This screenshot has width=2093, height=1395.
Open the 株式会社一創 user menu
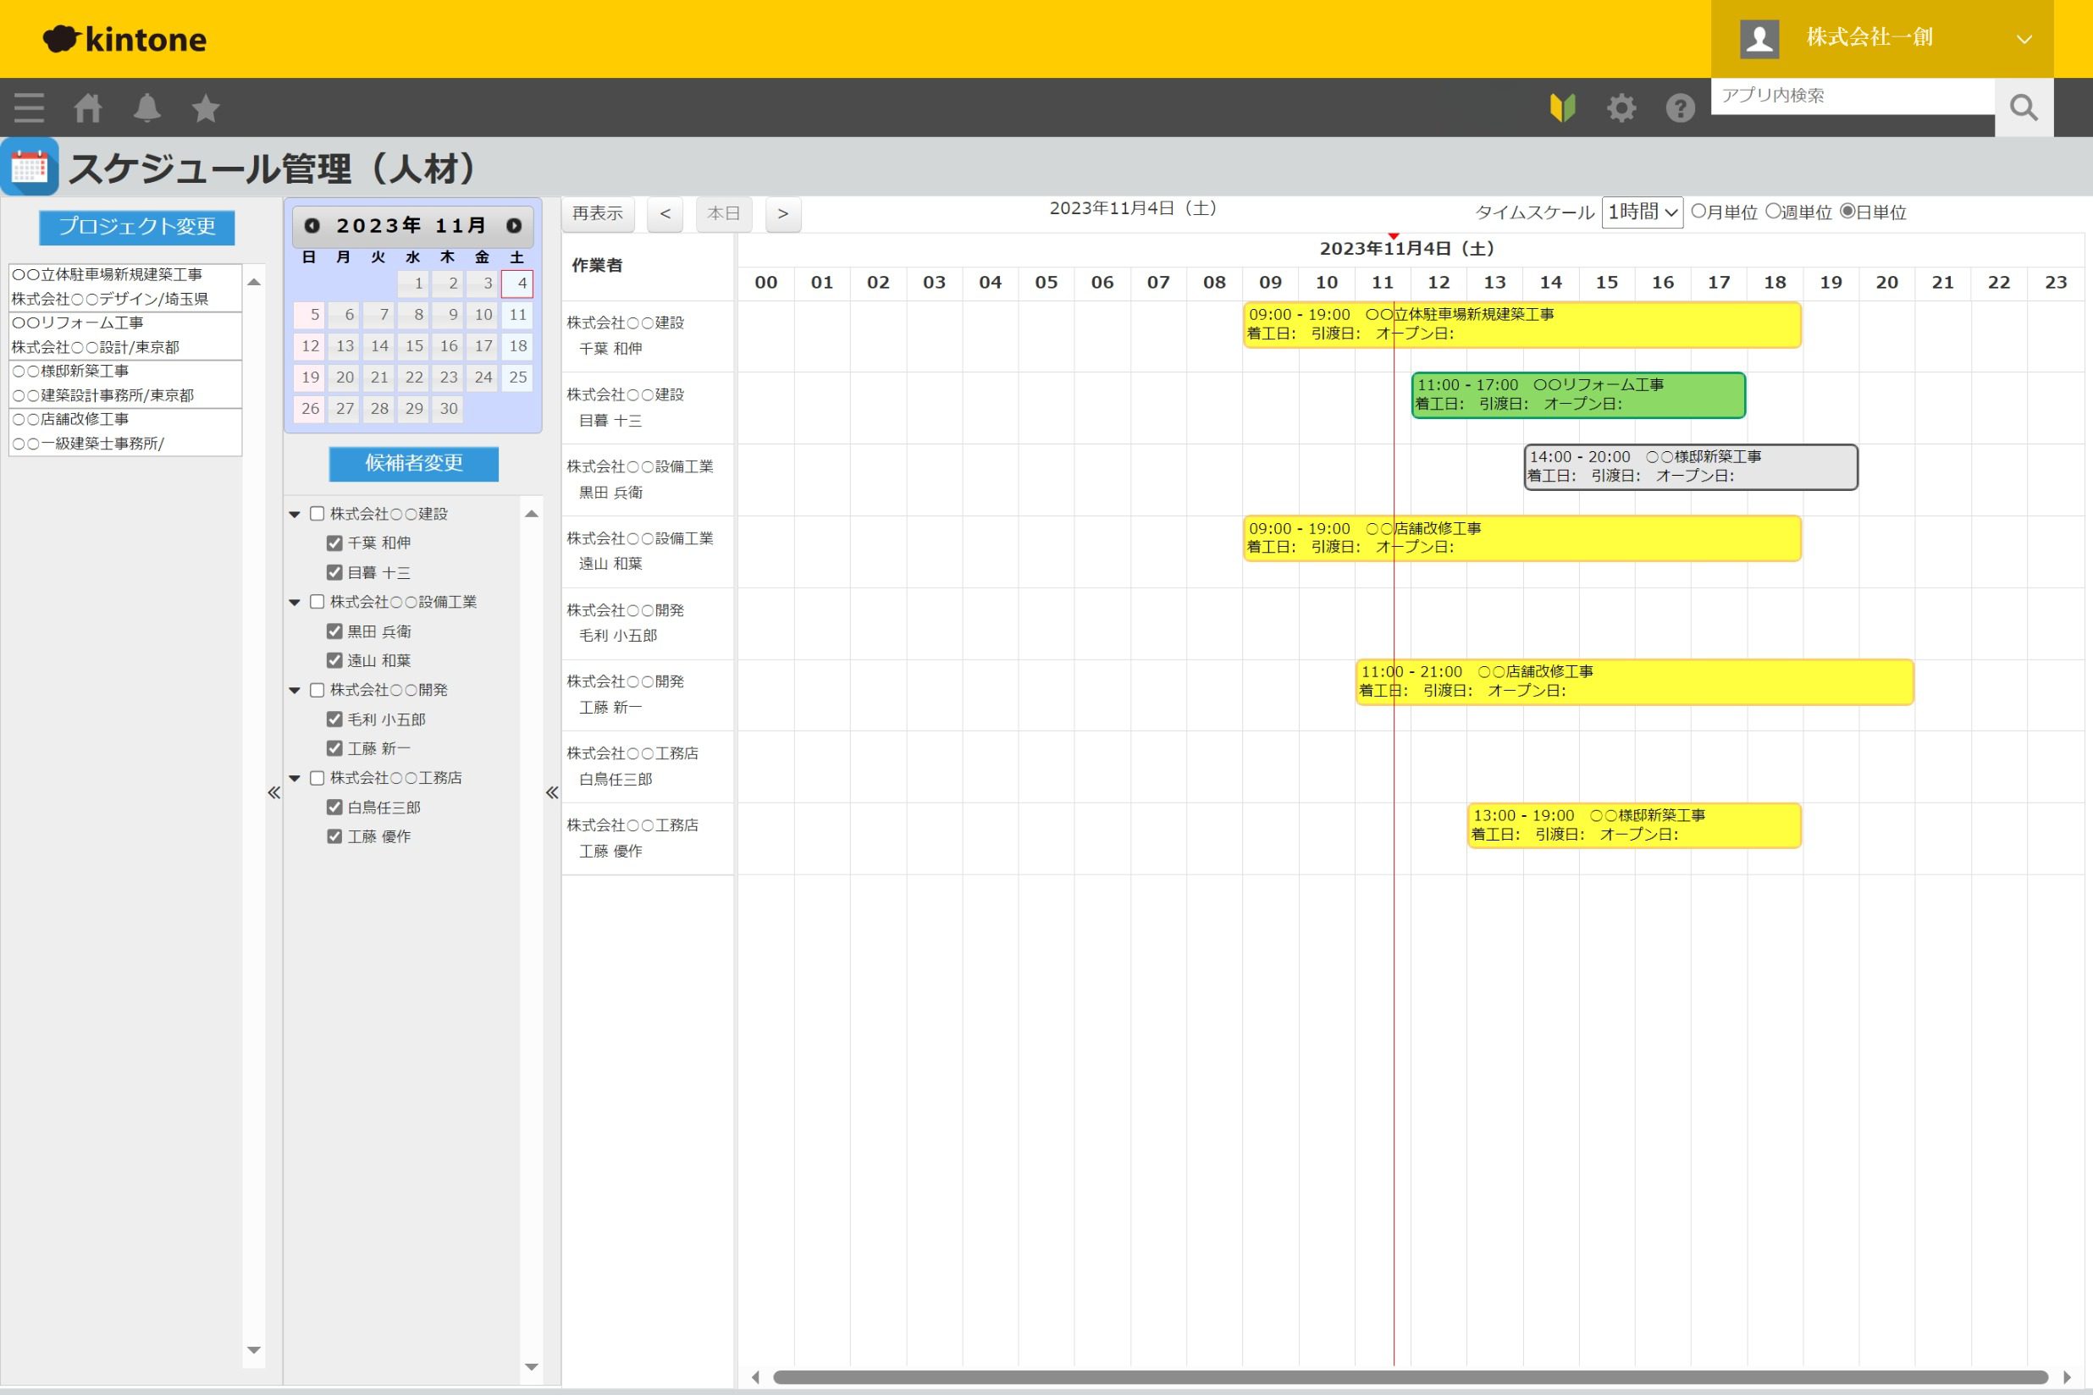pos(1882,38)
